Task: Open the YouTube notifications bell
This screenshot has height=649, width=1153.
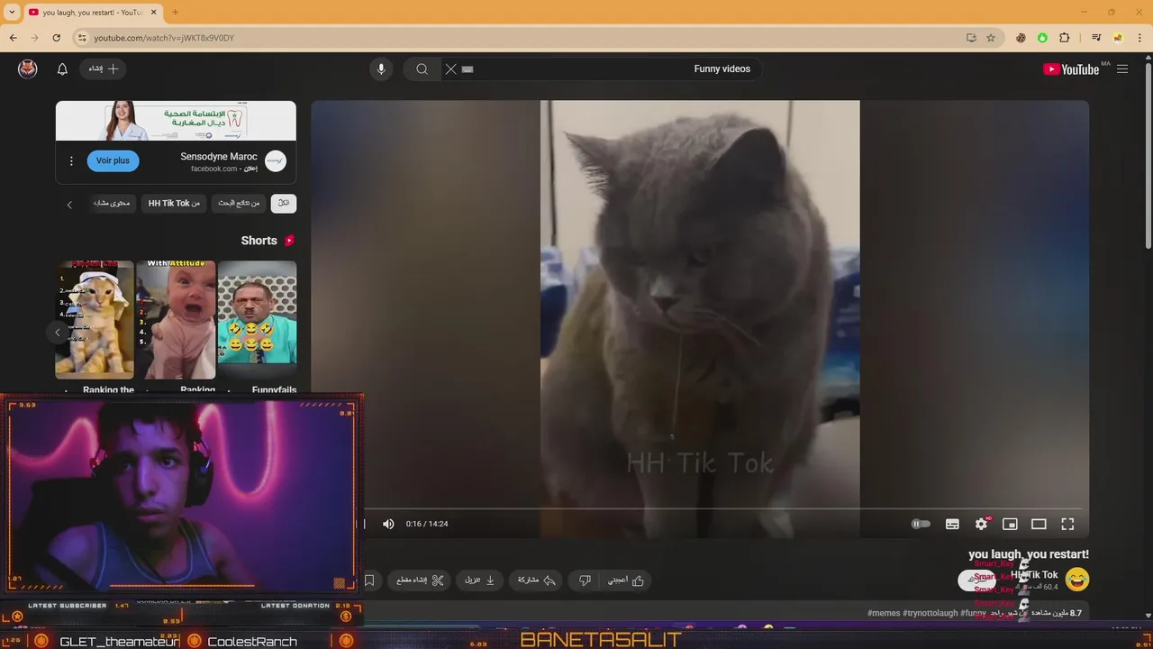Action: pyautogui.click(x=62, y=69)
